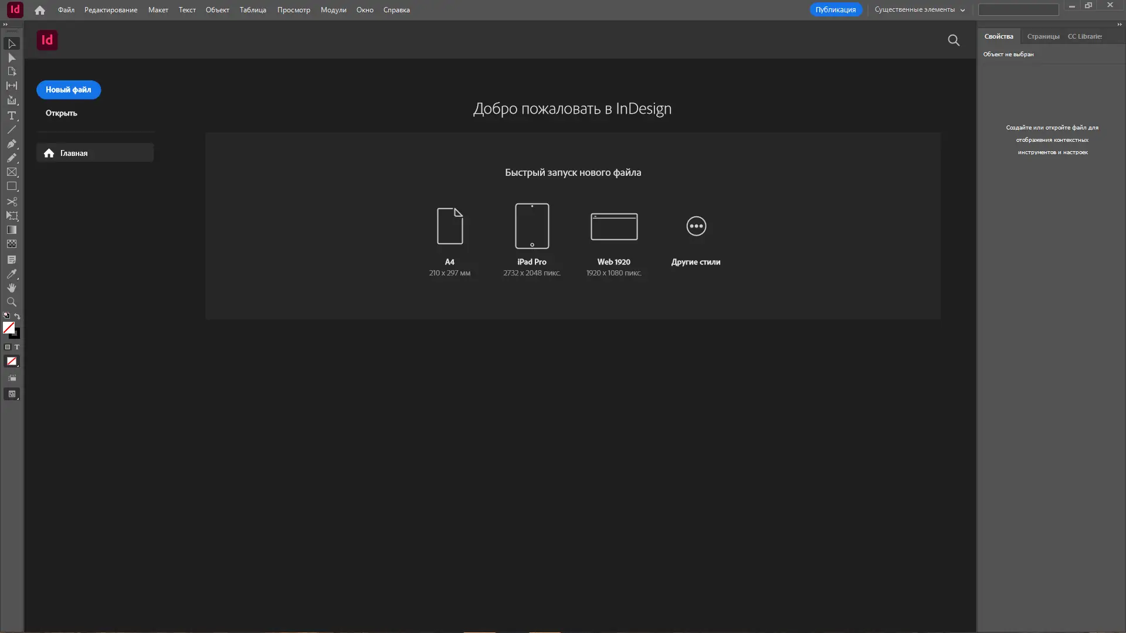
Task: Toggle formatting affects text
Action: pyautogui.click(x=17, y=347)
